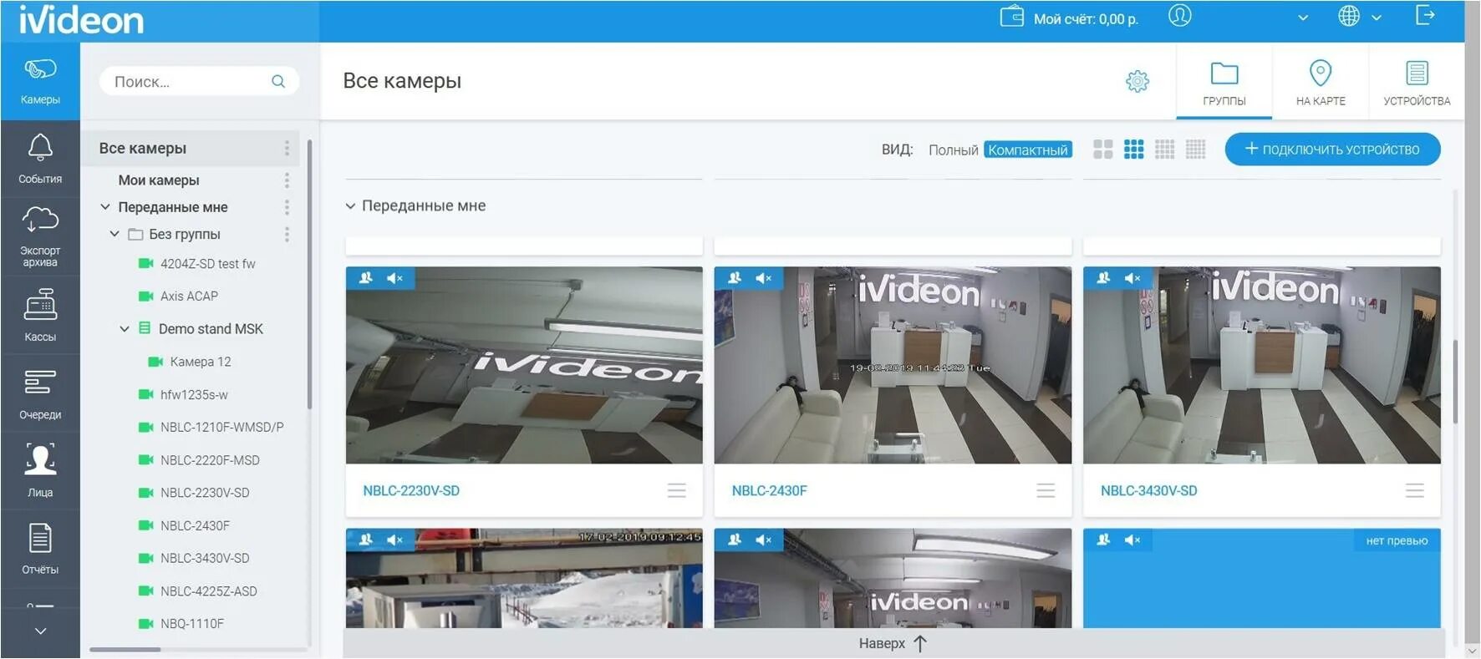Open the language globe selector
Screen dimensions: 1481x659
click(x=1349, y=17)
